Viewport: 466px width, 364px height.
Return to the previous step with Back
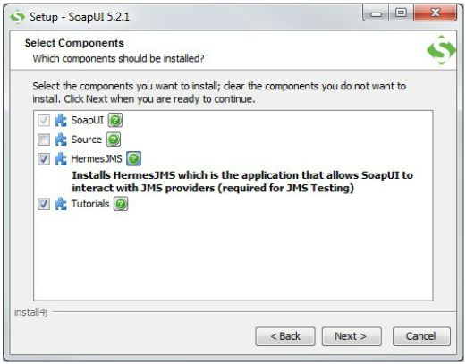click(x=285, y=336)
